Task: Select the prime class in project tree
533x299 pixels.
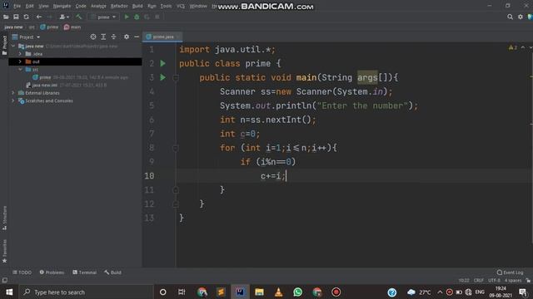Action: tap(45, 77)
